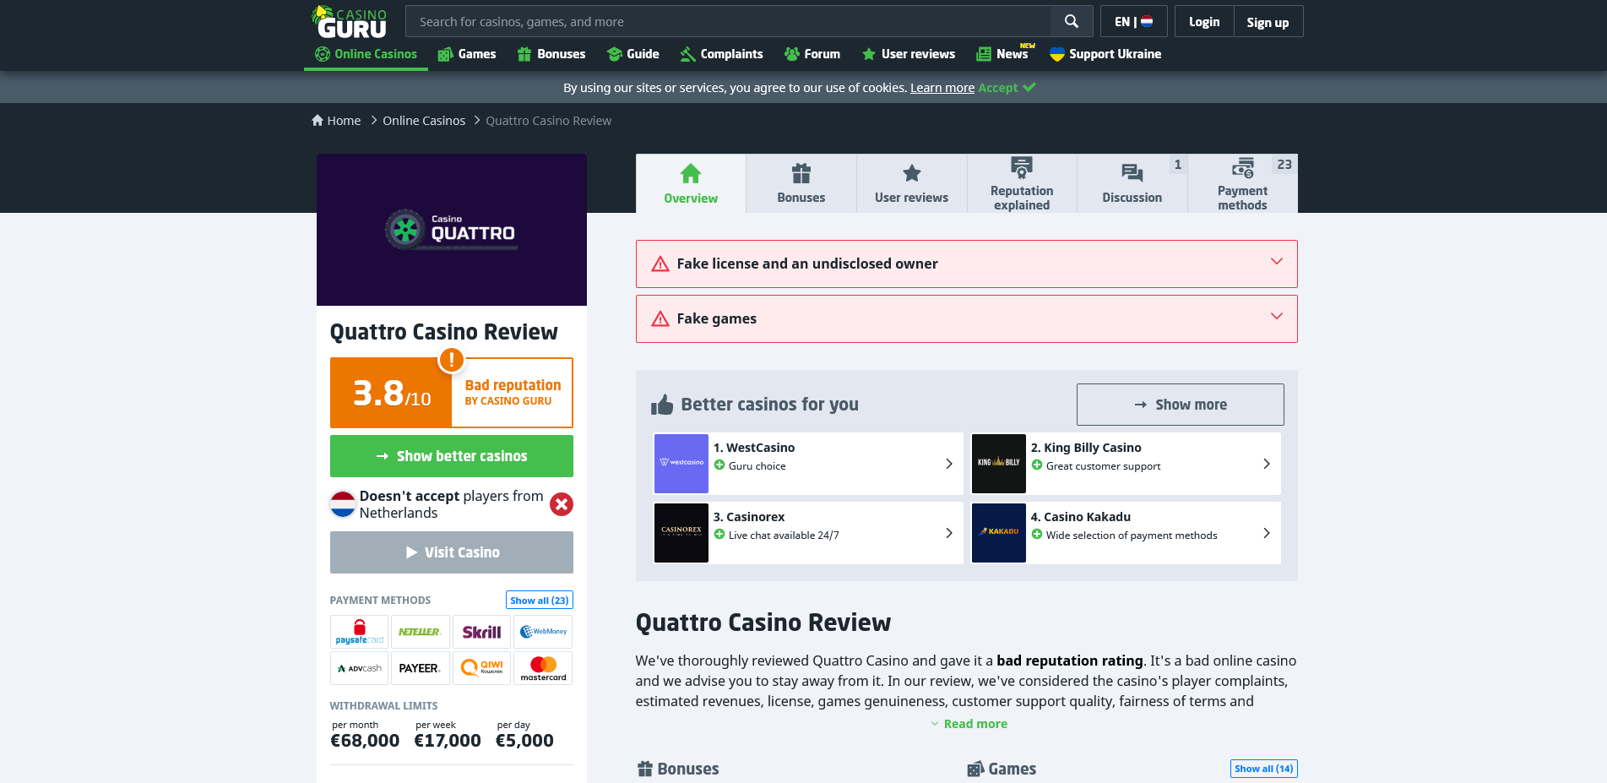This screenshot has width=1607, height=783.
Task: Click the Login button
Action: tap(1204, 22)
